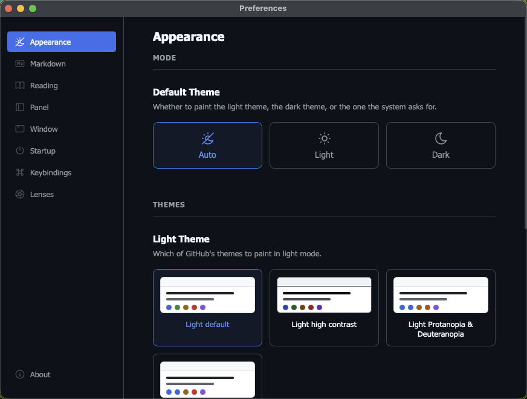The image size is (527, 399).
Task: Click the Light high contrast preview thumbnail
Action: tap(324, 295)
